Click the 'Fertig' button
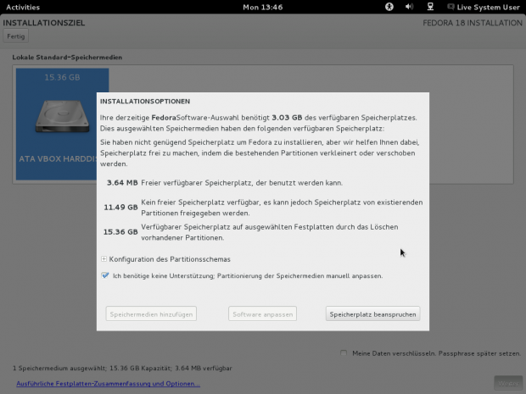The height and width of the screenshot is (394, 526). pyautogui.click(x=16, y=36)
